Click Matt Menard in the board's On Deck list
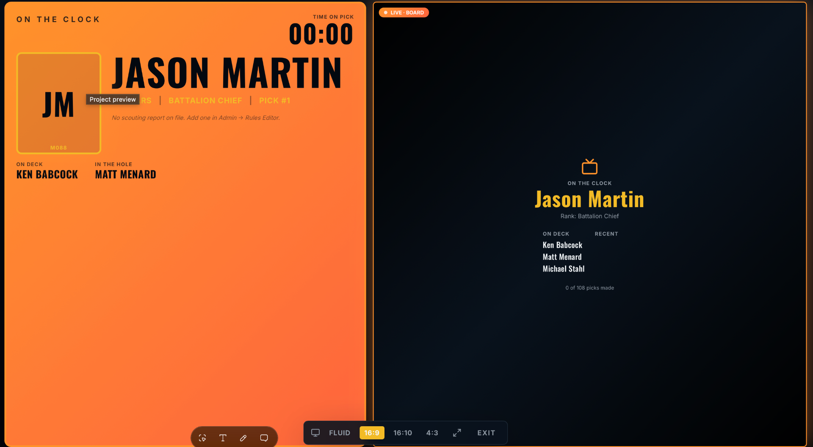Screen dimensions: 813x447 [x=562, y=257]
